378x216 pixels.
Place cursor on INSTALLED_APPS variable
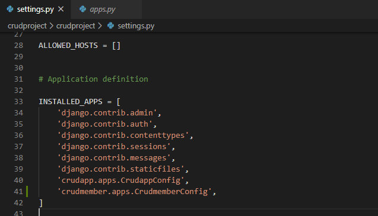(71, 102)
